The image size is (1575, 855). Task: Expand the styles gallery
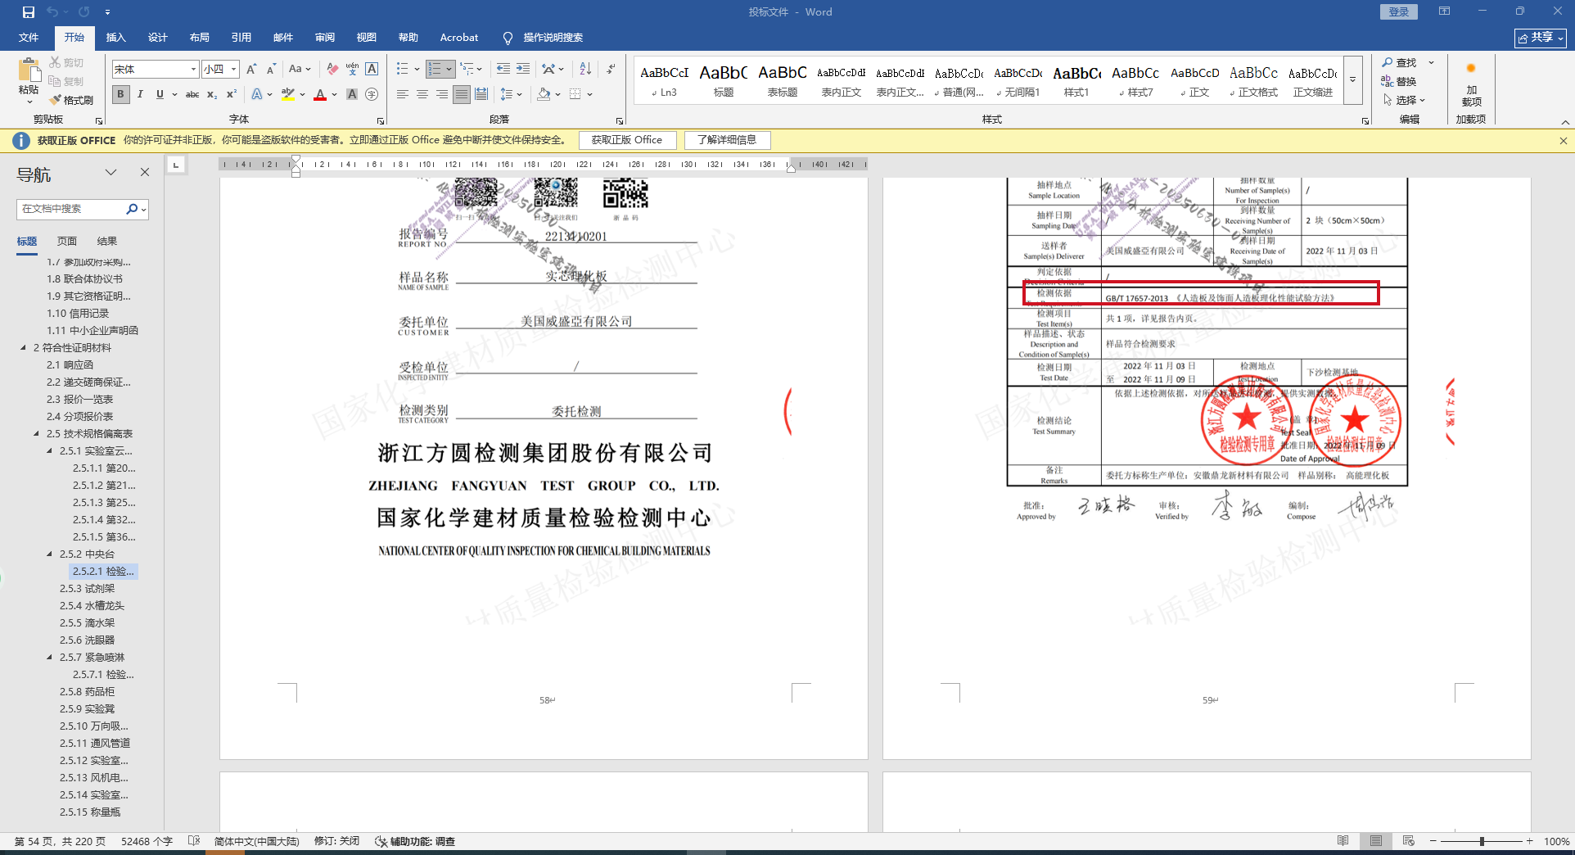1353,80
